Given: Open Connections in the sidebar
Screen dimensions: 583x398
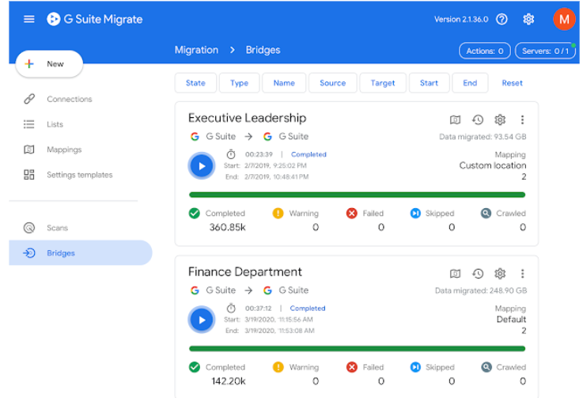Looking at the screenshot, I should [x=69, y=99].
